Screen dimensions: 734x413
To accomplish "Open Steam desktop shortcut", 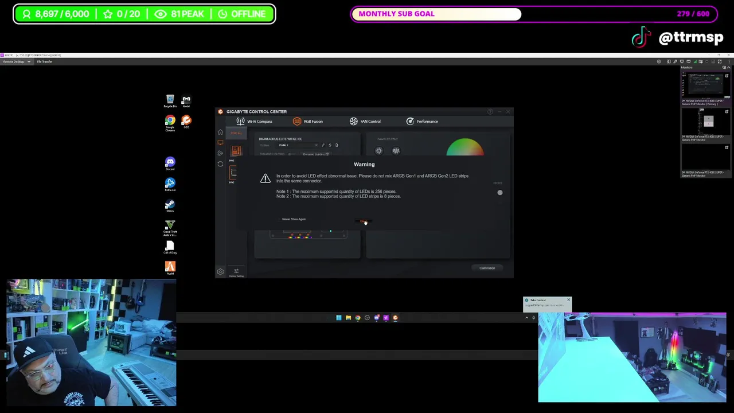I will coord(170,205).
